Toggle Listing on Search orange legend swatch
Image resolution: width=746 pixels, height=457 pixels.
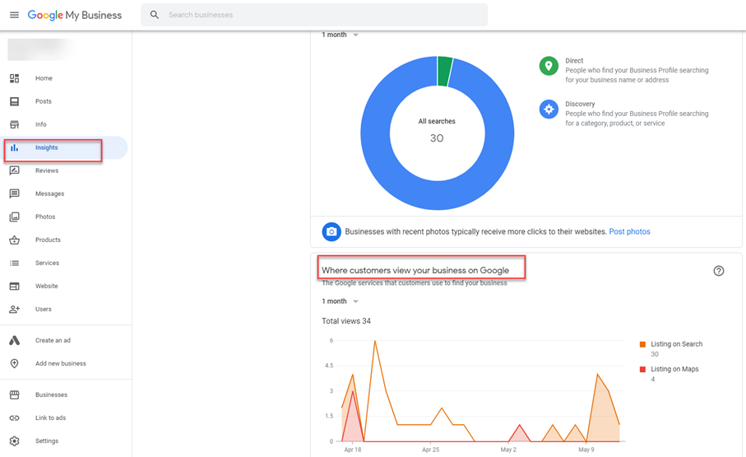642,344
